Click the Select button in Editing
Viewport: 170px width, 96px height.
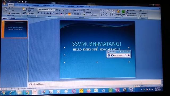[143, 16]
